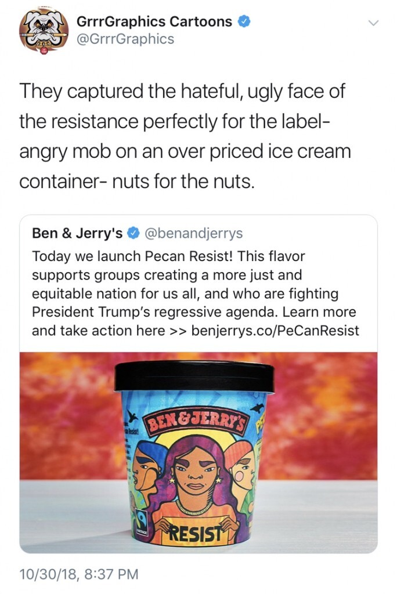This screenshot has height=594, width=397.
Task: Open the Pecan Resist pint photo
Action: pos(198,452)
